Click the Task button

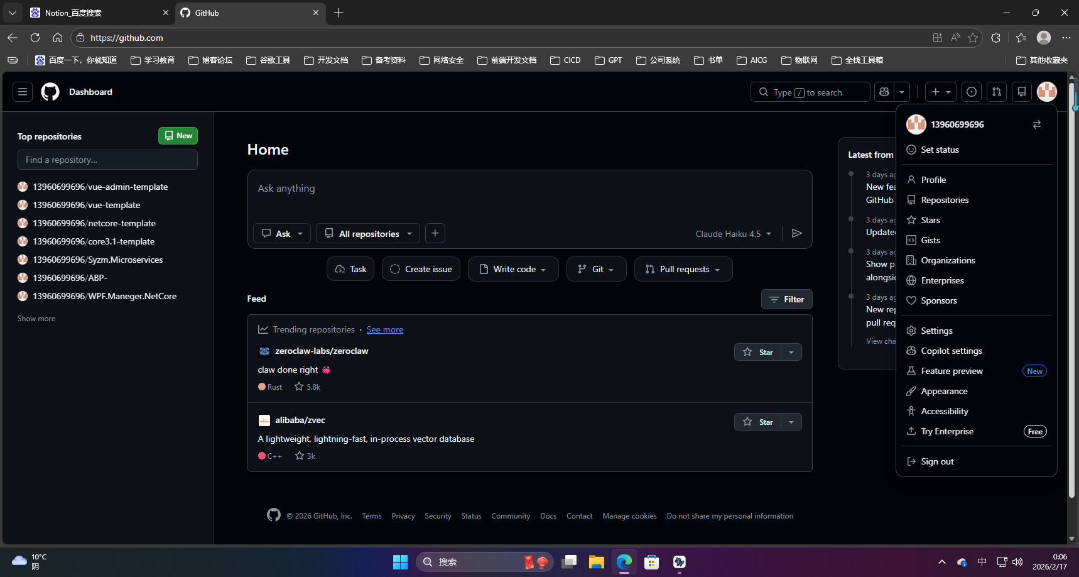tap(350, 269)
